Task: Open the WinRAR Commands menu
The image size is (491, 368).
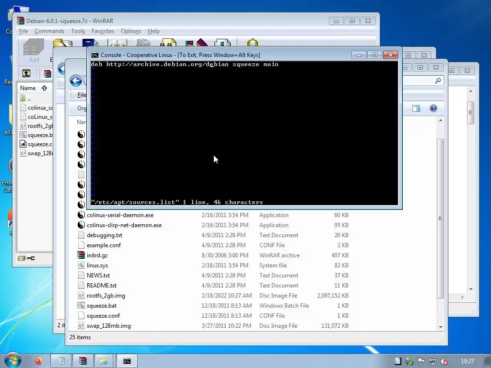Action: pyautogui.click(x=49, y=31)
